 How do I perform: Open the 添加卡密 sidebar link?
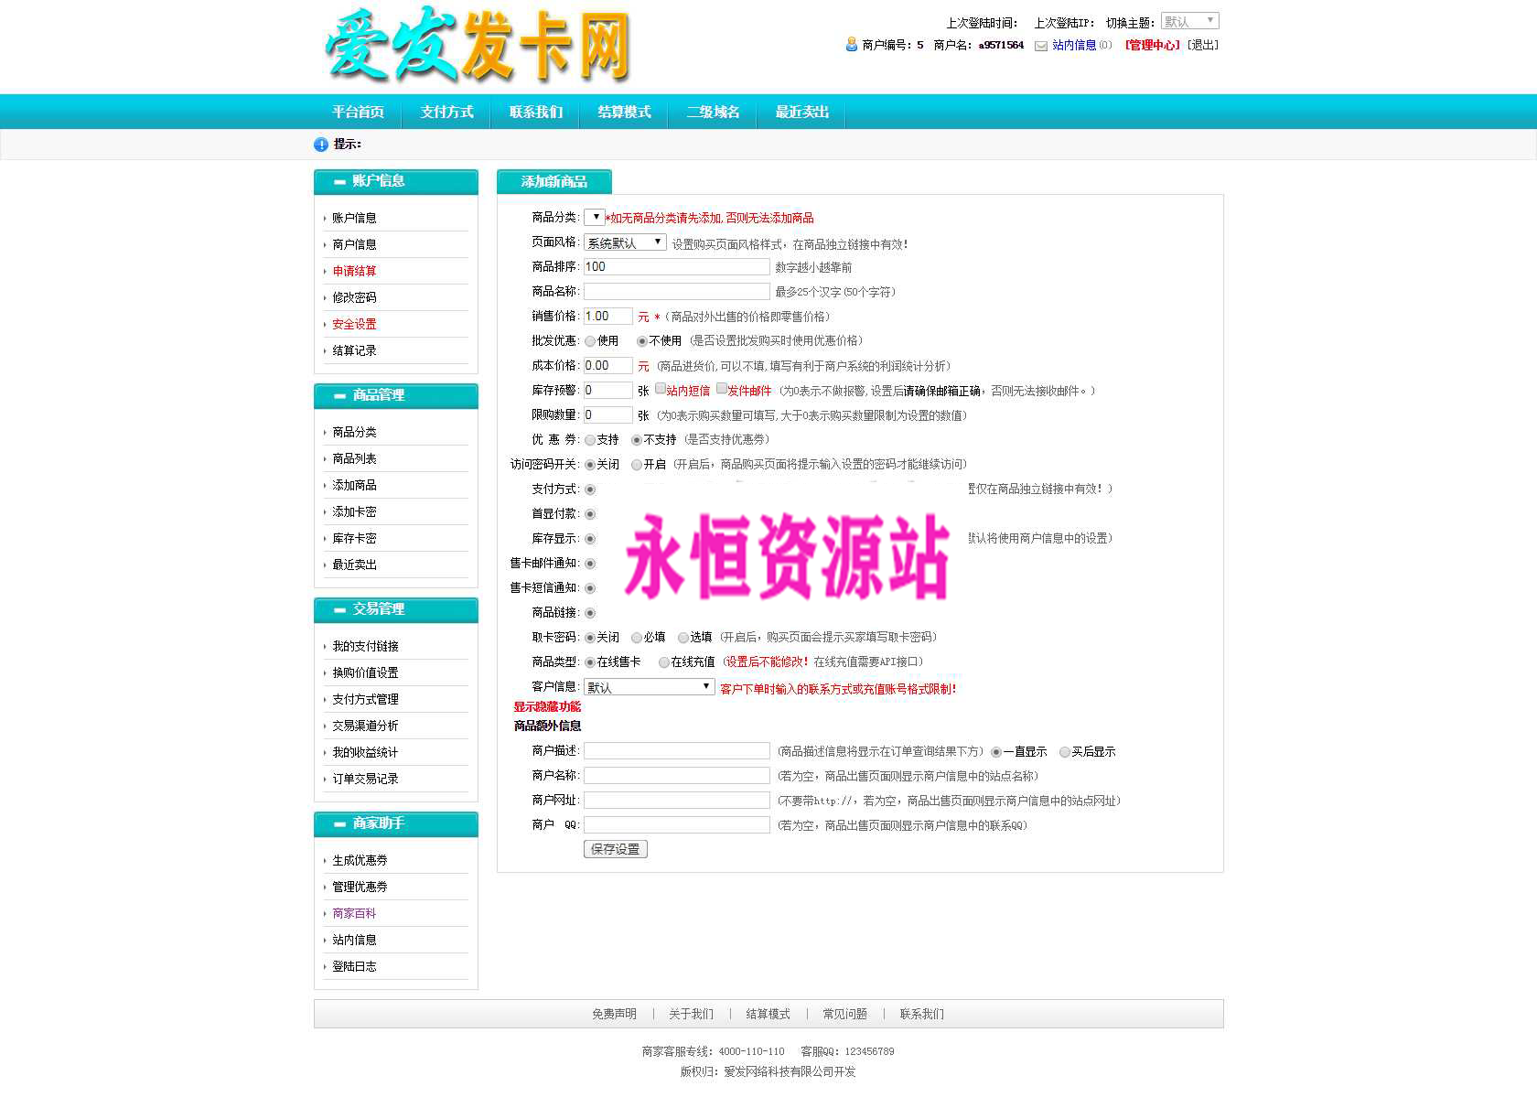[354, 512]
